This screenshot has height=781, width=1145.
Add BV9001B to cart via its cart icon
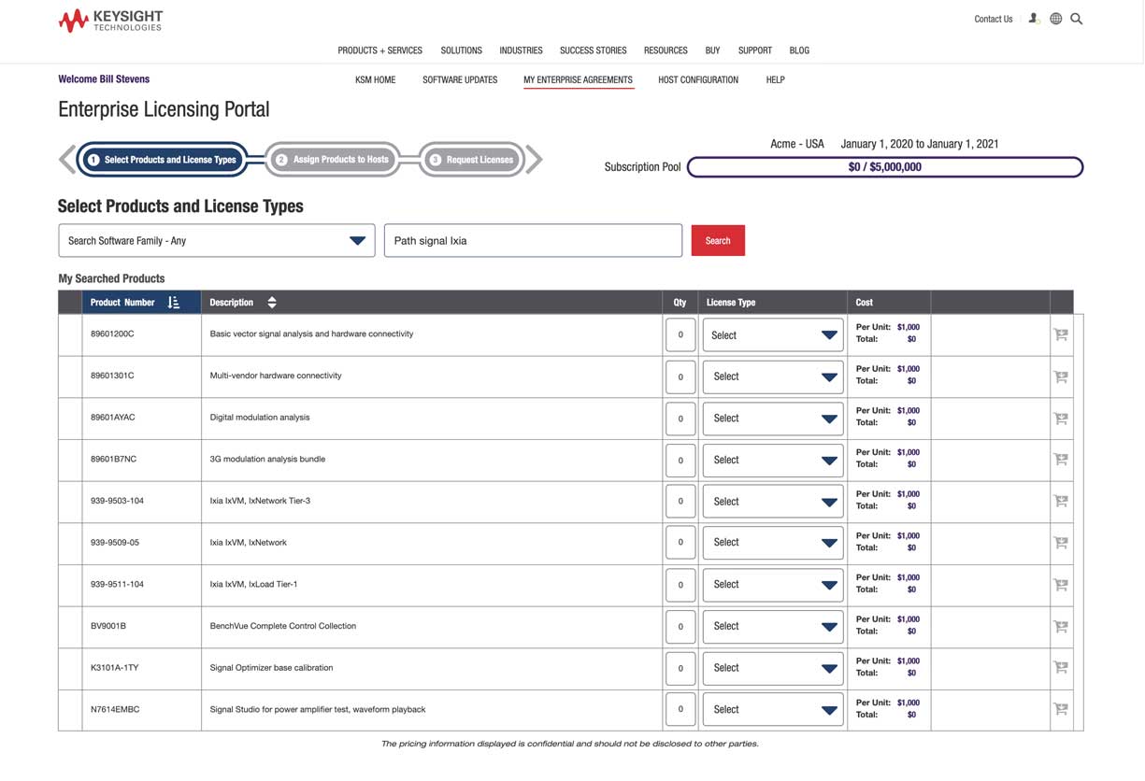pyautogui.click(x=1061, y=626)
